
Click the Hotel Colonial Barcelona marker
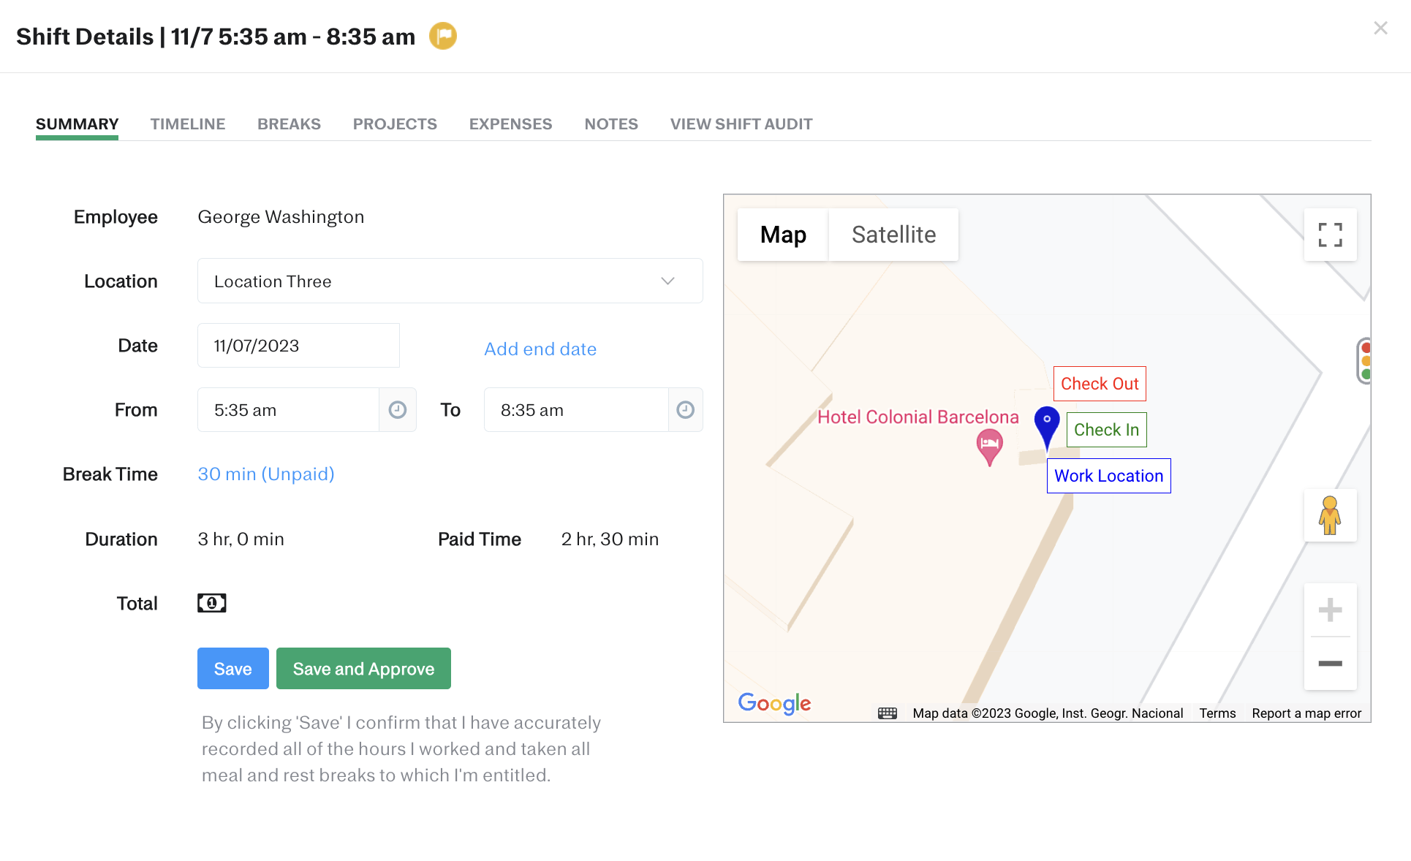point(989,444)
